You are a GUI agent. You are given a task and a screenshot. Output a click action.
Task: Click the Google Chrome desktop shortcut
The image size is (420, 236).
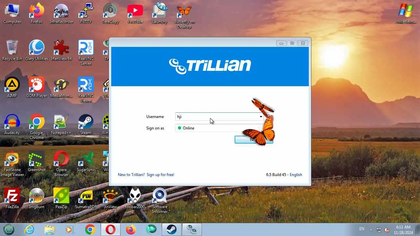click(x=37, y=127)
